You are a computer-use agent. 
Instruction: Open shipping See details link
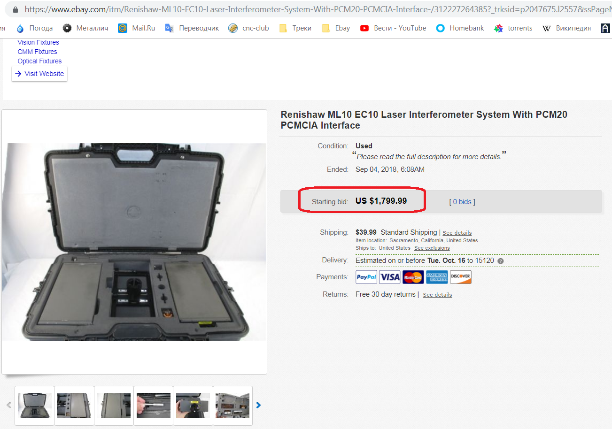tap(457, 233)
